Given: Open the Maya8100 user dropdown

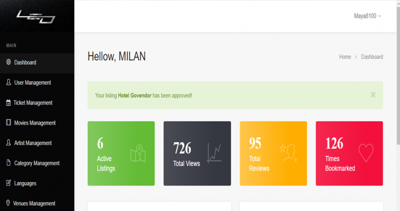Looking at the screenshot, I should coord(367,16).
